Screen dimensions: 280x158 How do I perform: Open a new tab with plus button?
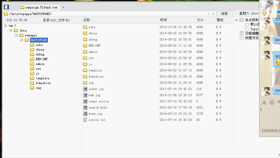pos(64,7)
